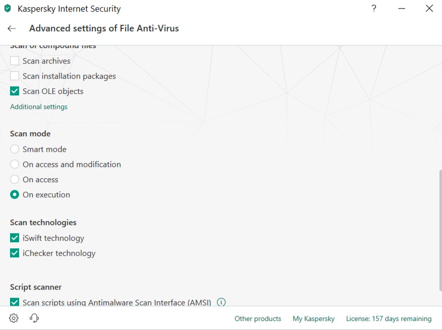Uncheck iChecker technology
The width and height of the screenshot is (442, 330).
pyautogui.click(x=15, y=253)
